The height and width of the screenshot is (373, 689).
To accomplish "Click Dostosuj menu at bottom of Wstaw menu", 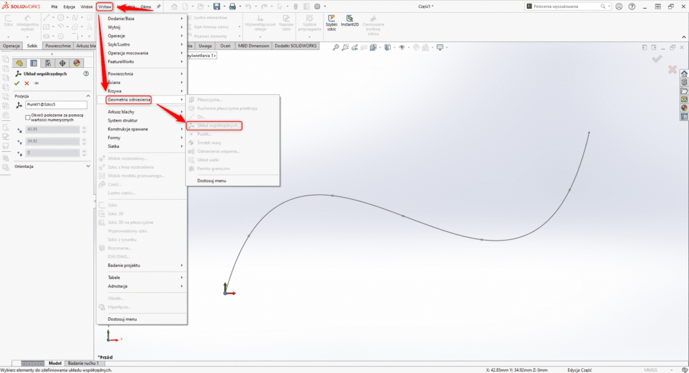I will coord(122,319).
